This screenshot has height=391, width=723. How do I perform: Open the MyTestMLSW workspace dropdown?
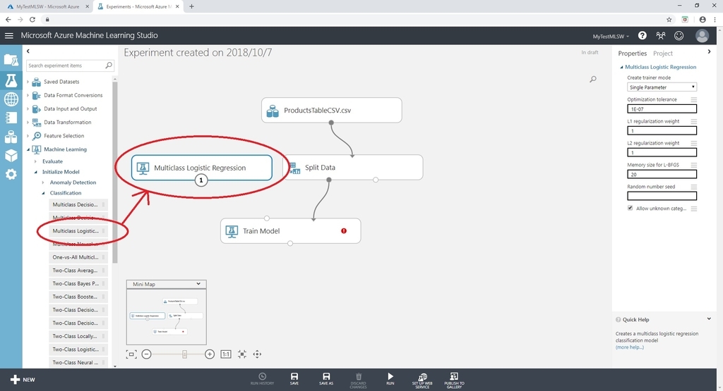click(611, 37)
